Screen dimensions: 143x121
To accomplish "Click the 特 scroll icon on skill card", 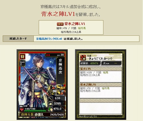I will pos(83,58).
